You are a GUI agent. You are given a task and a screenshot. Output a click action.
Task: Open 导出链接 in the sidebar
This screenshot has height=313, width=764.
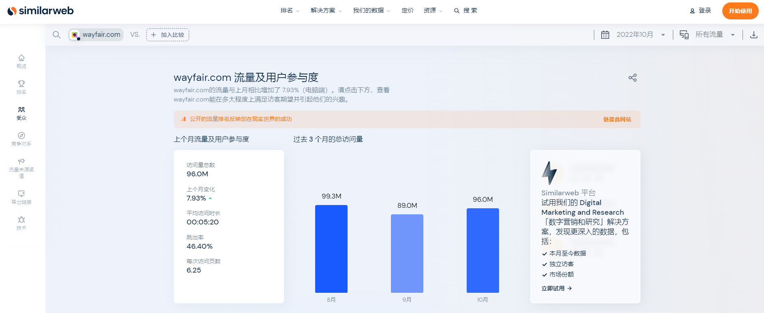point(21,197)
